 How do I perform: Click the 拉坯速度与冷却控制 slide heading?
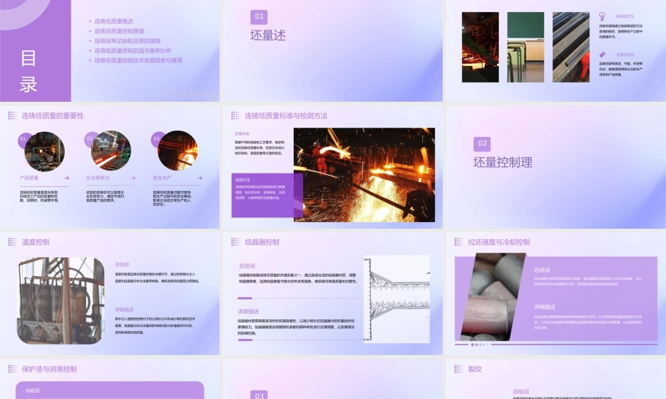(499, 241)
